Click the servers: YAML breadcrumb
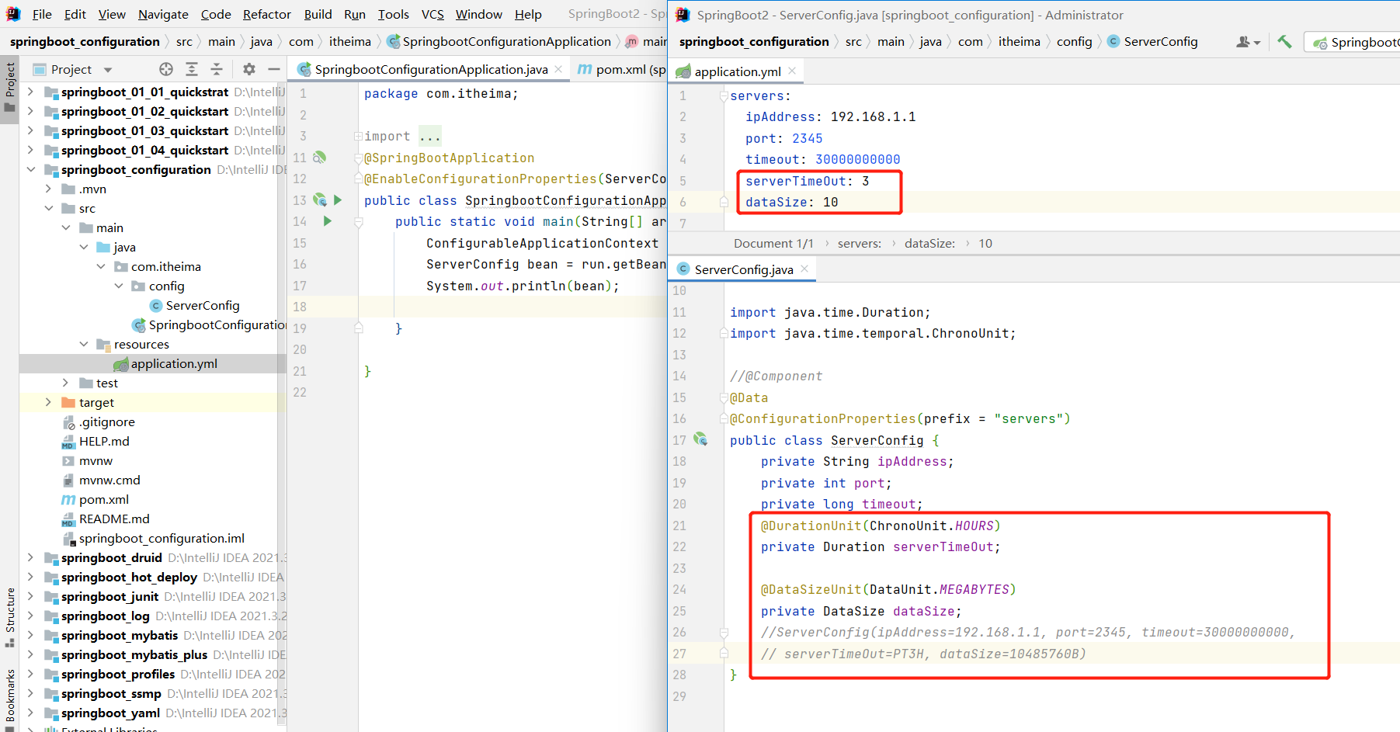 pos(859,243)
